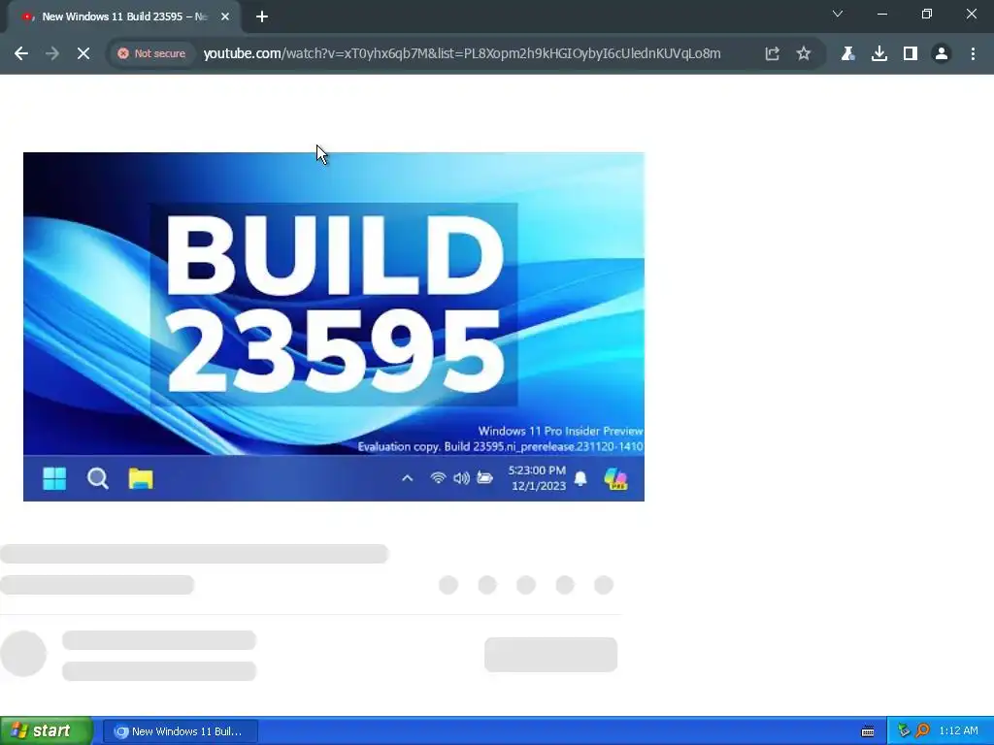Click the on-screen keyboard tray icon
The image size is (994, 745).
[x=868, y=731]
